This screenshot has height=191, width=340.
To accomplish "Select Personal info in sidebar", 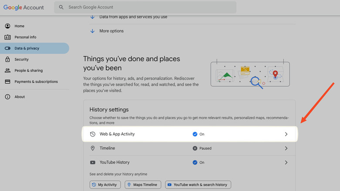I will click(x=25, y=37).
